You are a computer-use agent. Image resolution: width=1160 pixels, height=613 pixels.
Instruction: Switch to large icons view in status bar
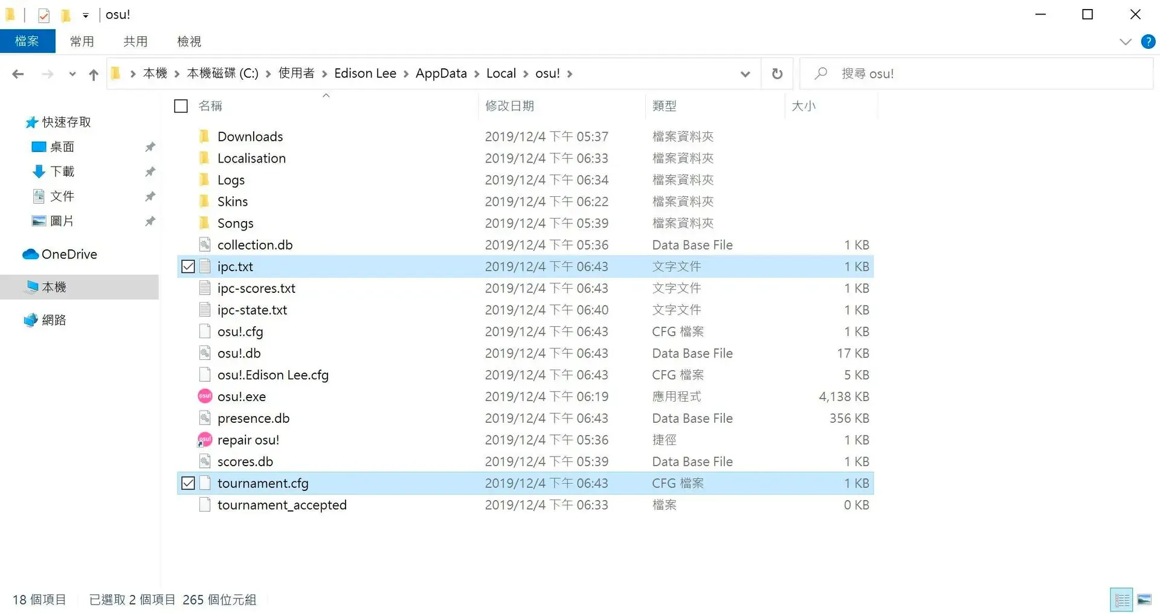click(1144, 600)
